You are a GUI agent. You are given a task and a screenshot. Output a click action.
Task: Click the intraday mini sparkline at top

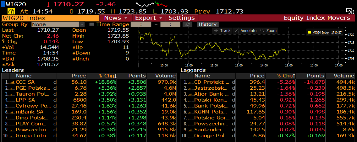152,4
